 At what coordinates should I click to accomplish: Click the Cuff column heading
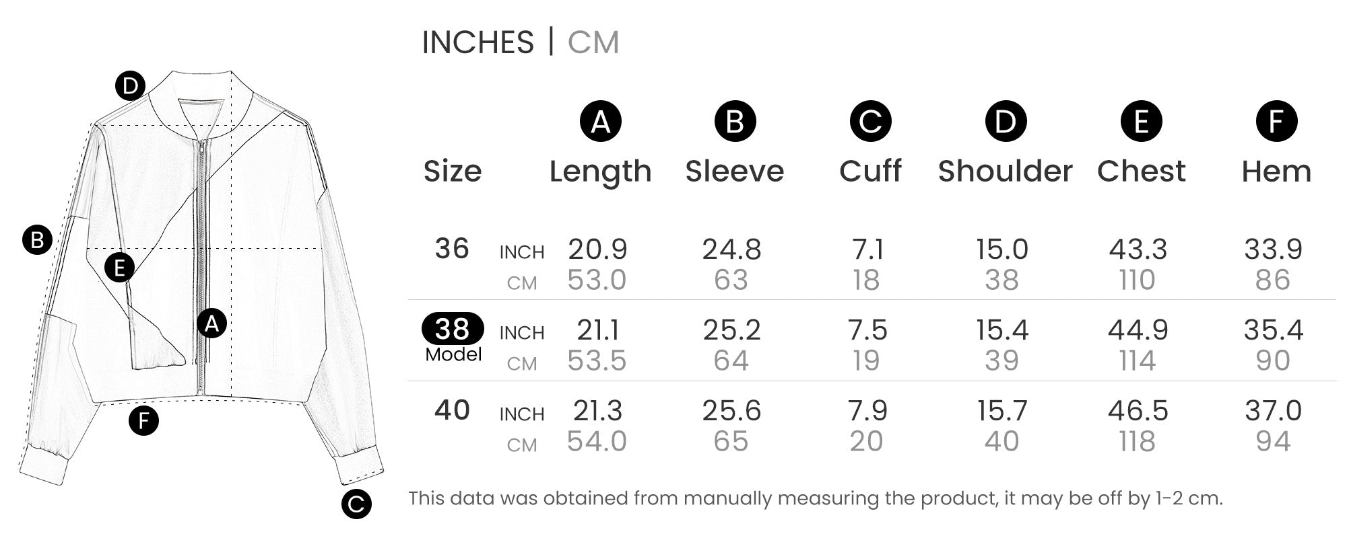pos(870,171)
